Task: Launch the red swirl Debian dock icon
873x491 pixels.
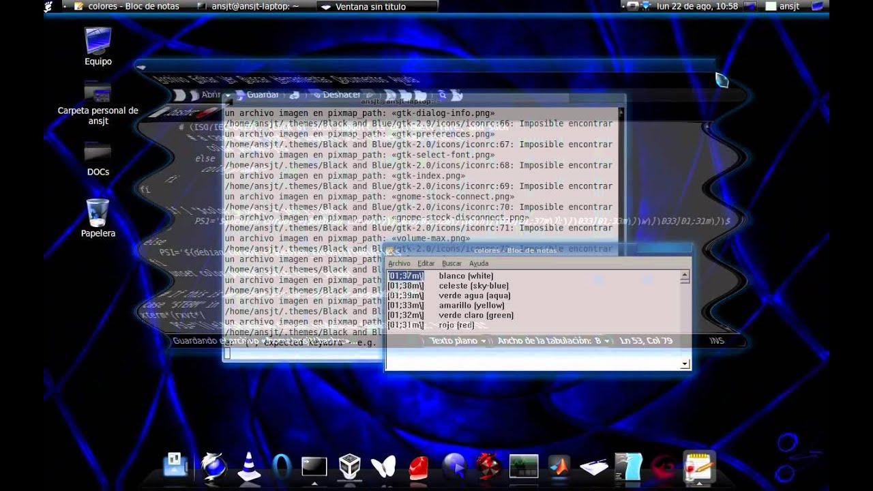Action: [665, 467]
